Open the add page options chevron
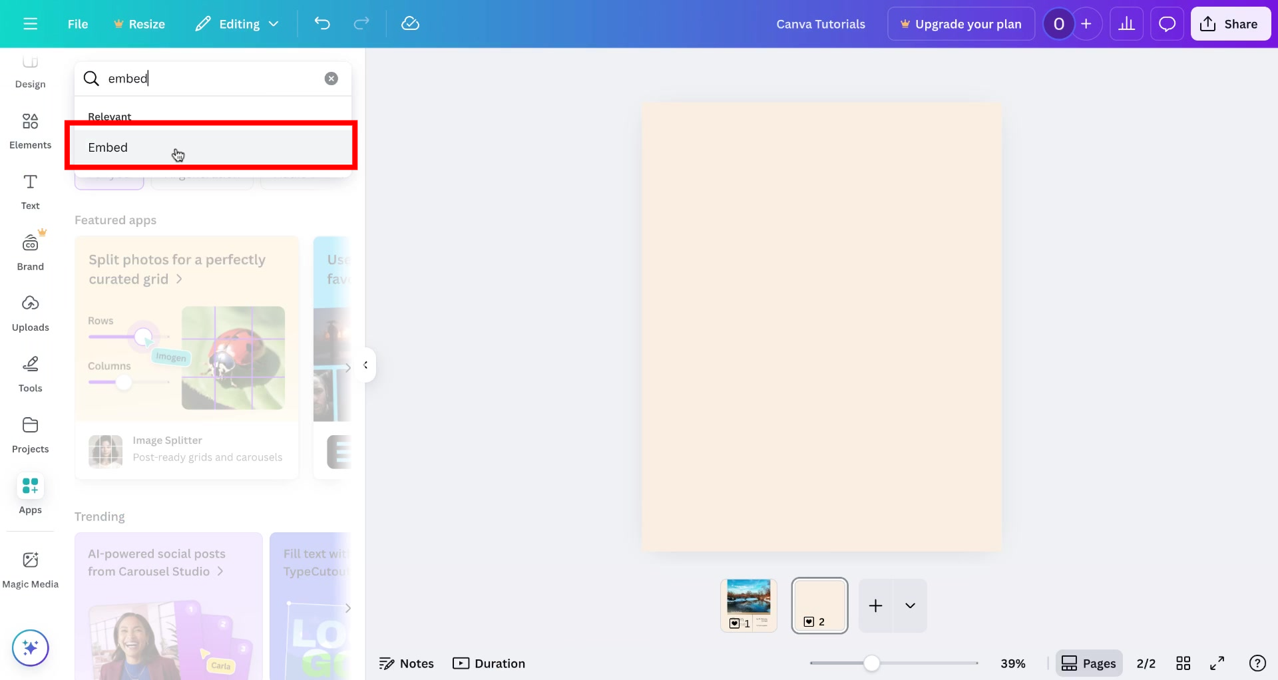The height and width of the screenshot is (680, 1278). 910,605
